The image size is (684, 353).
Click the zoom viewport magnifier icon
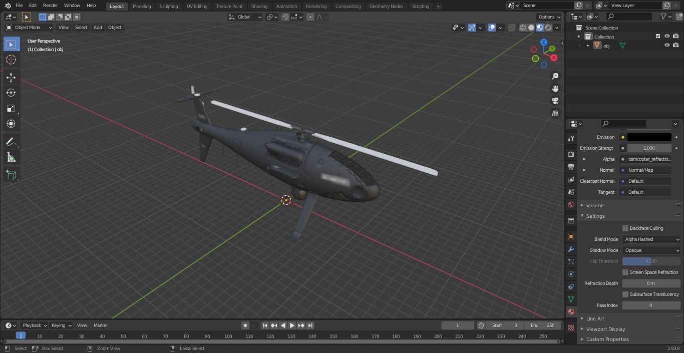[555, 76]
